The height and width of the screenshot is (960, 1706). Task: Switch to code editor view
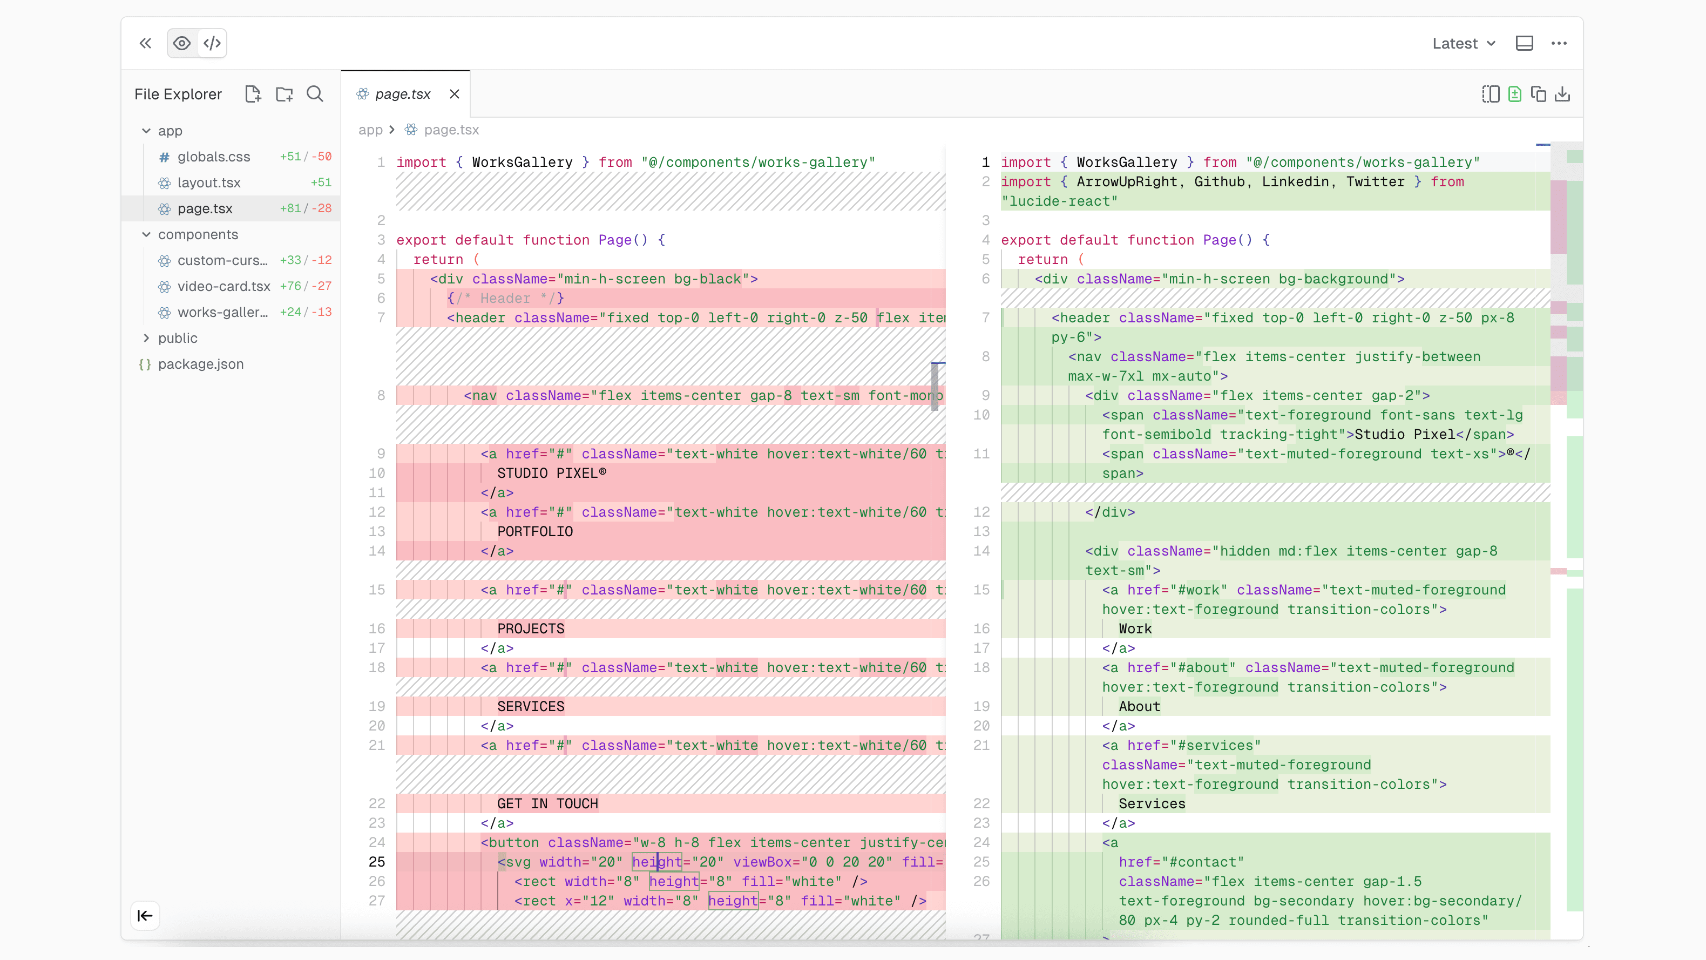(212, 43)
